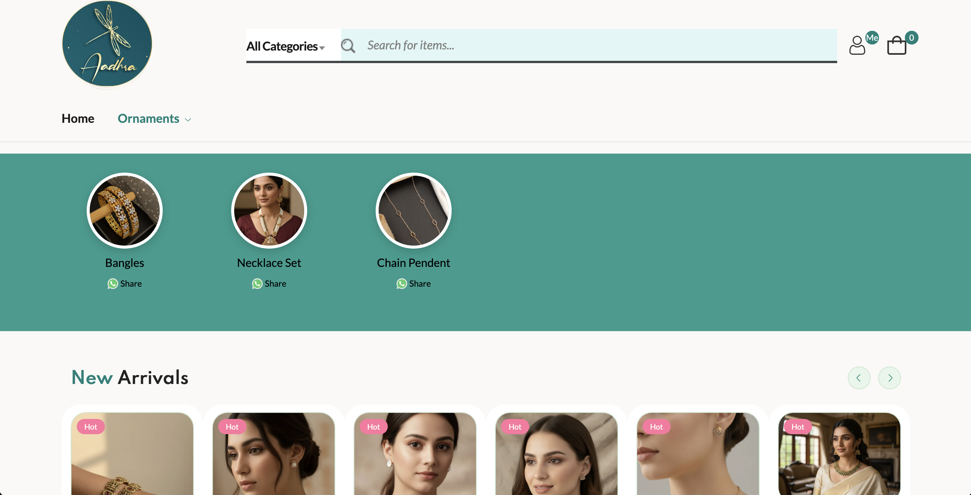Select the Chain Pendent circular thumbnail
The height and width of the screenshot is (495, 971).
[414, 211]
